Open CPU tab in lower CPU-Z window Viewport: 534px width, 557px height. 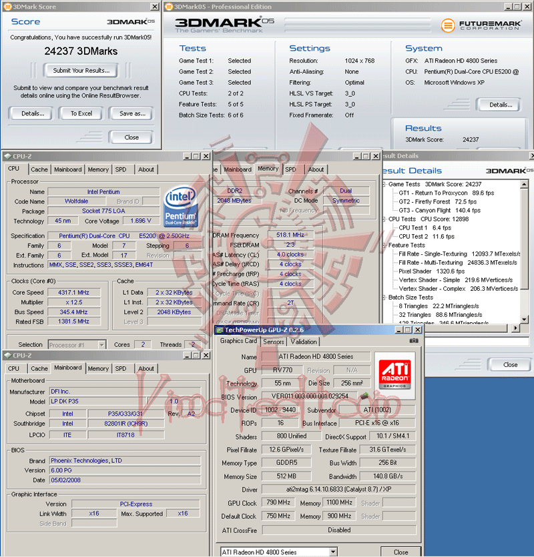13,368
